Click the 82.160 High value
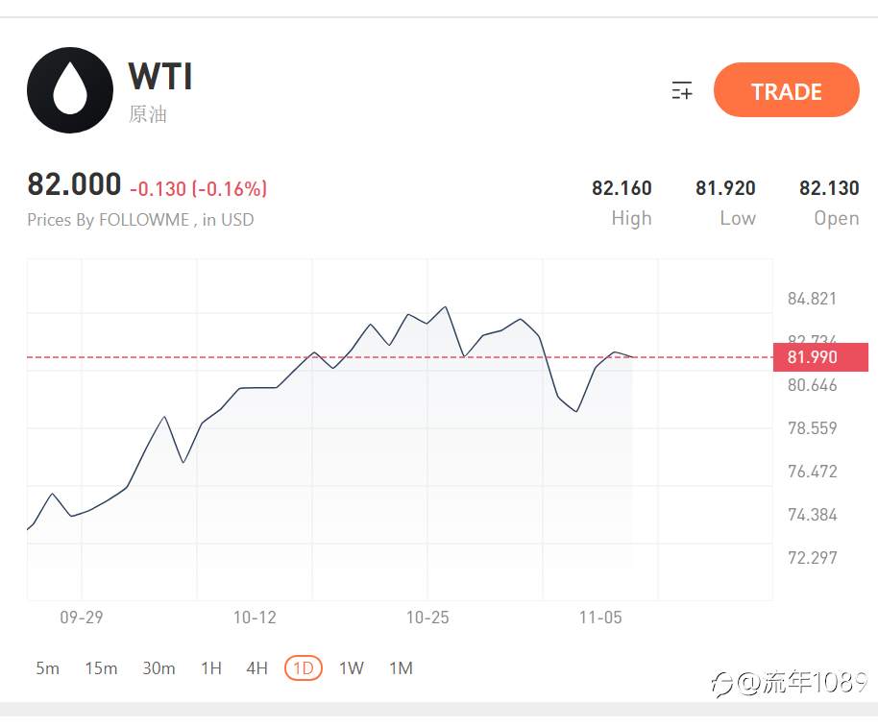 622,188
